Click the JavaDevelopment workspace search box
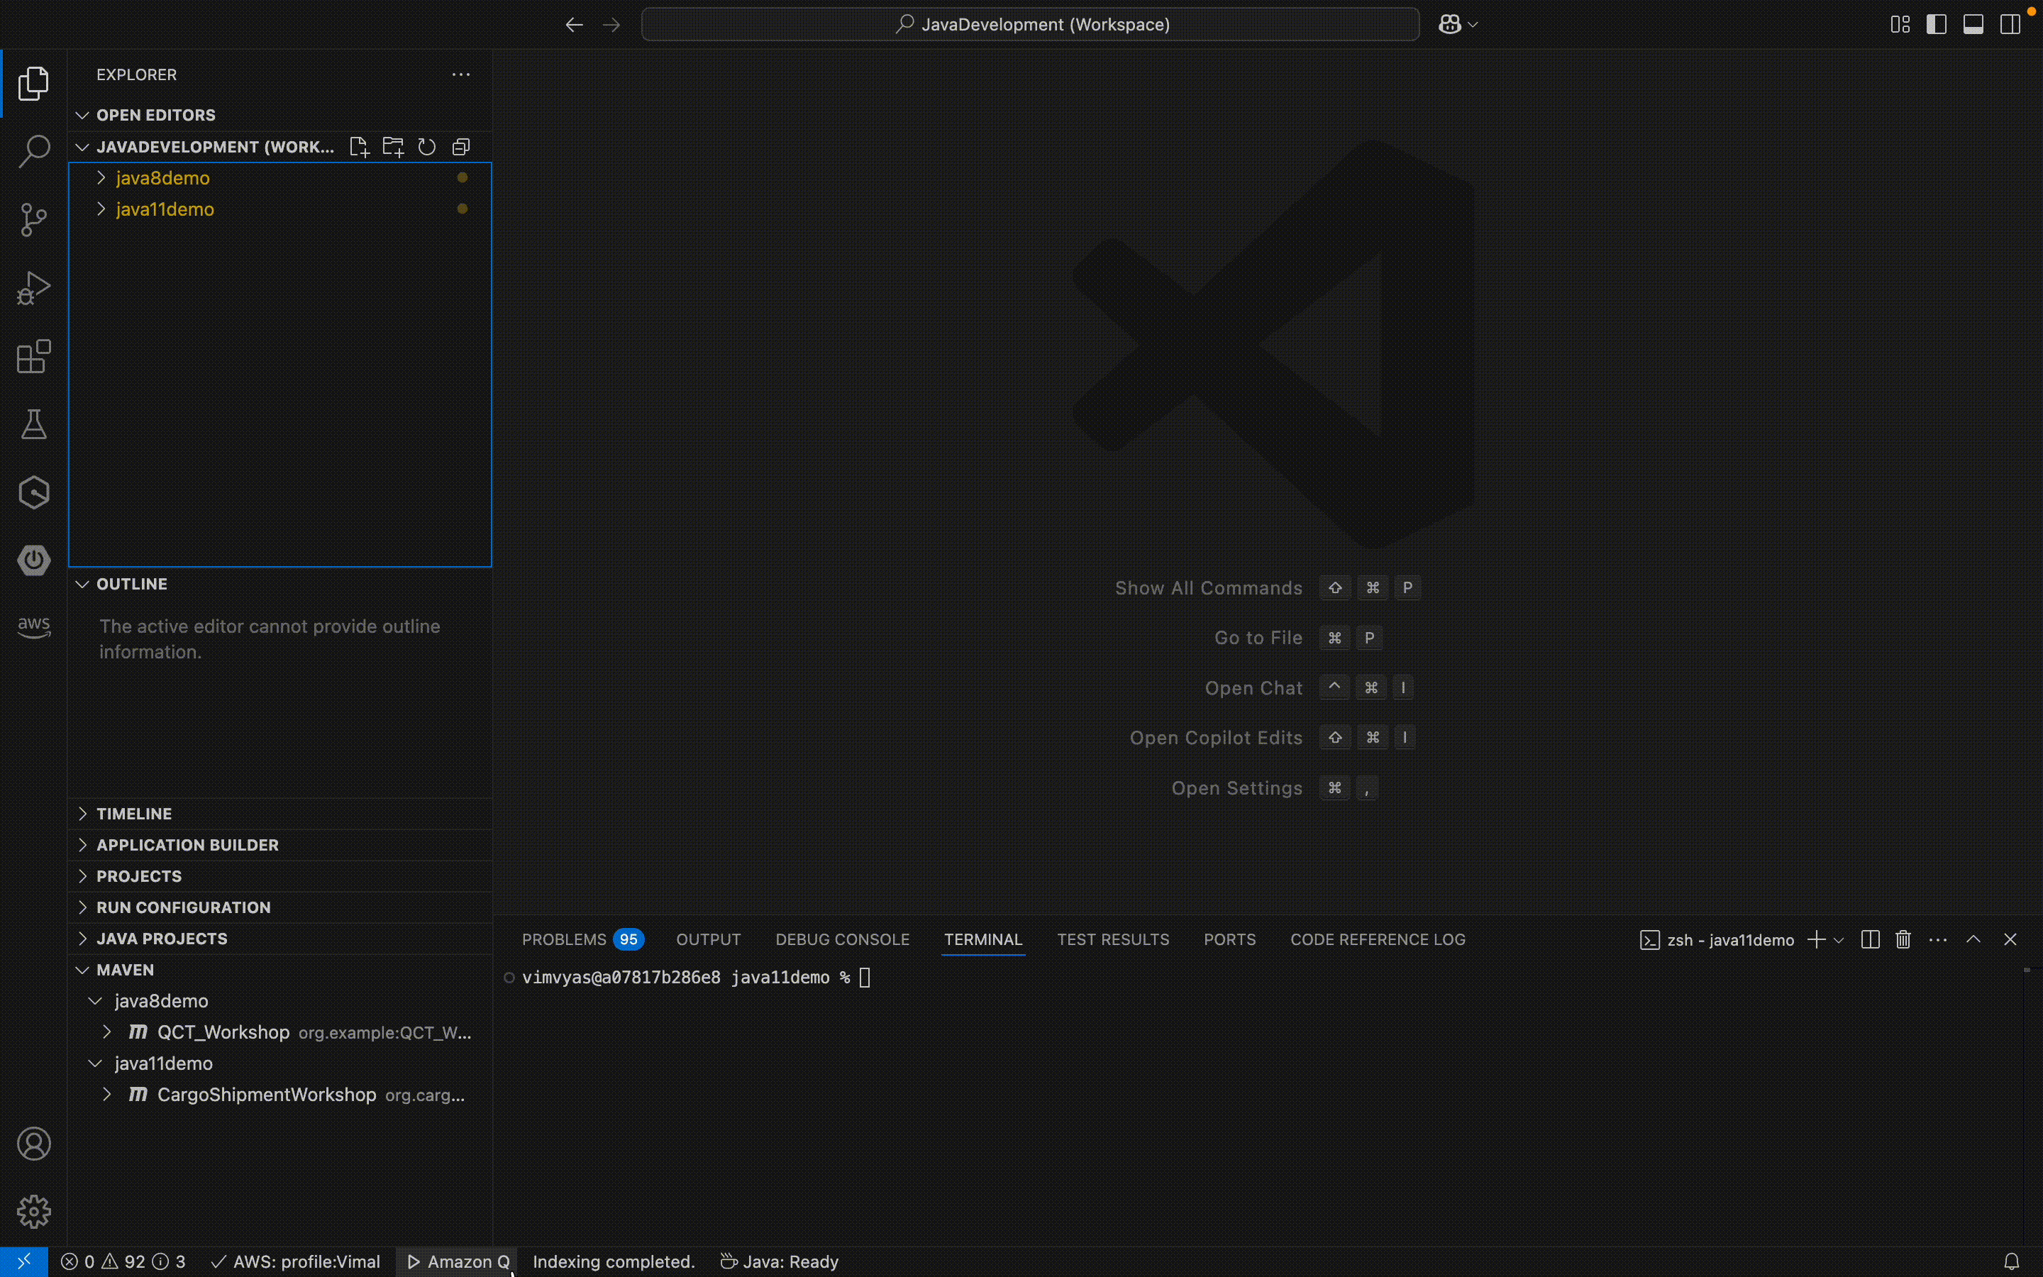2043x1277 pixels. pos(1030,25)
